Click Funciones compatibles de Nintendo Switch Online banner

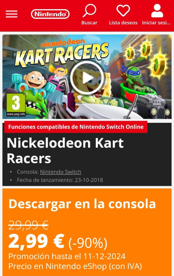coord(76,127)
